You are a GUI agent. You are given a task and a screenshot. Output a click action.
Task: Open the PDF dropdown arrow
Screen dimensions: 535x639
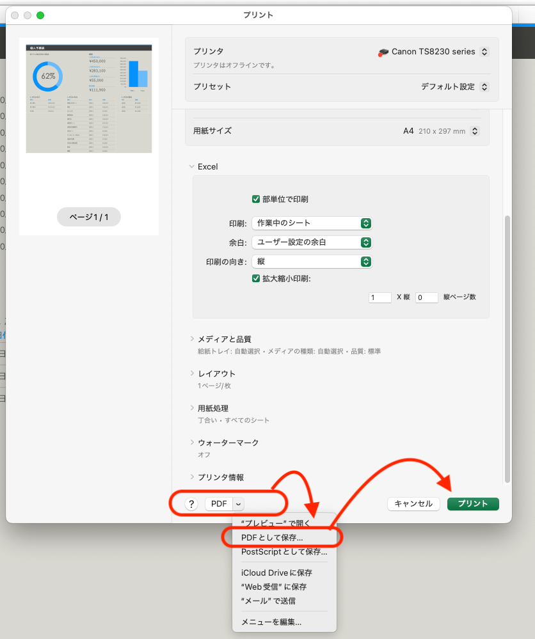239,503
